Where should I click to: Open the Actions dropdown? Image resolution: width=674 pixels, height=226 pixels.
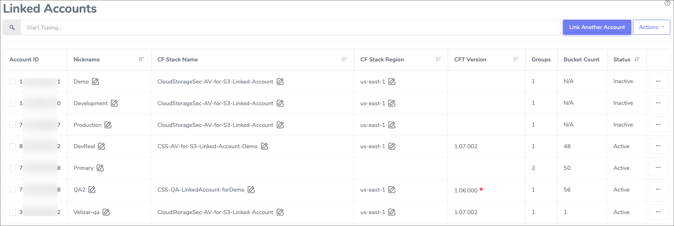[x=651, y=27]
